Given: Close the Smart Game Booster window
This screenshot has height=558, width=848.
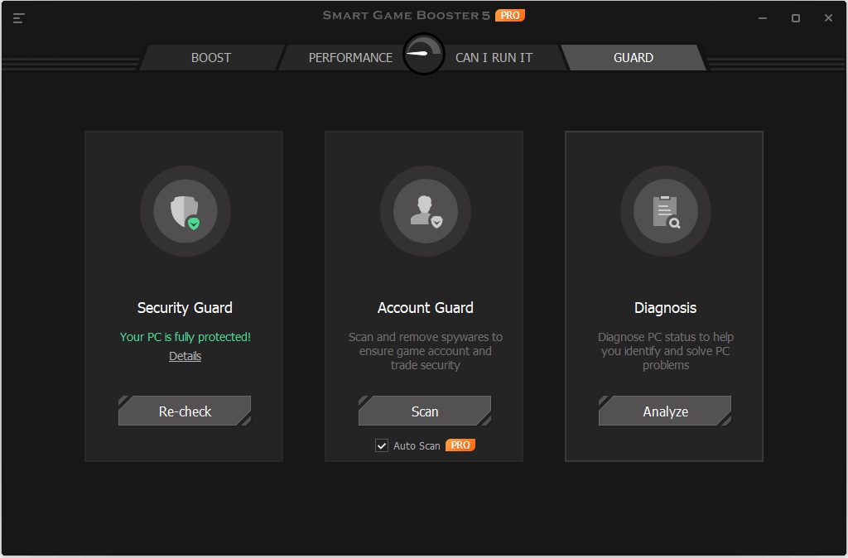Looking at the screenshot, I should click(x=828, y=18).
